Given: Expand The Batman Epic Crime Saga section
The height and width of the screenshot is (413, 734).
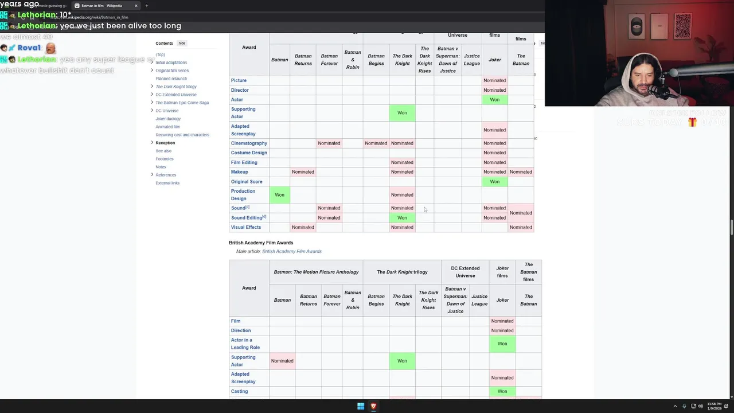Looking at the screenshot, I should 152,103.
